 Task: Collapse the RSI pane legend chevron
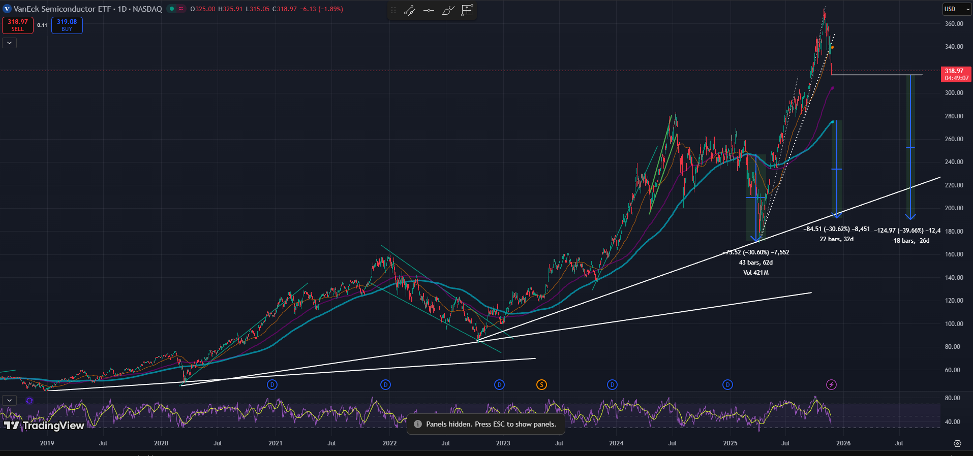click(x=10, y=401)
